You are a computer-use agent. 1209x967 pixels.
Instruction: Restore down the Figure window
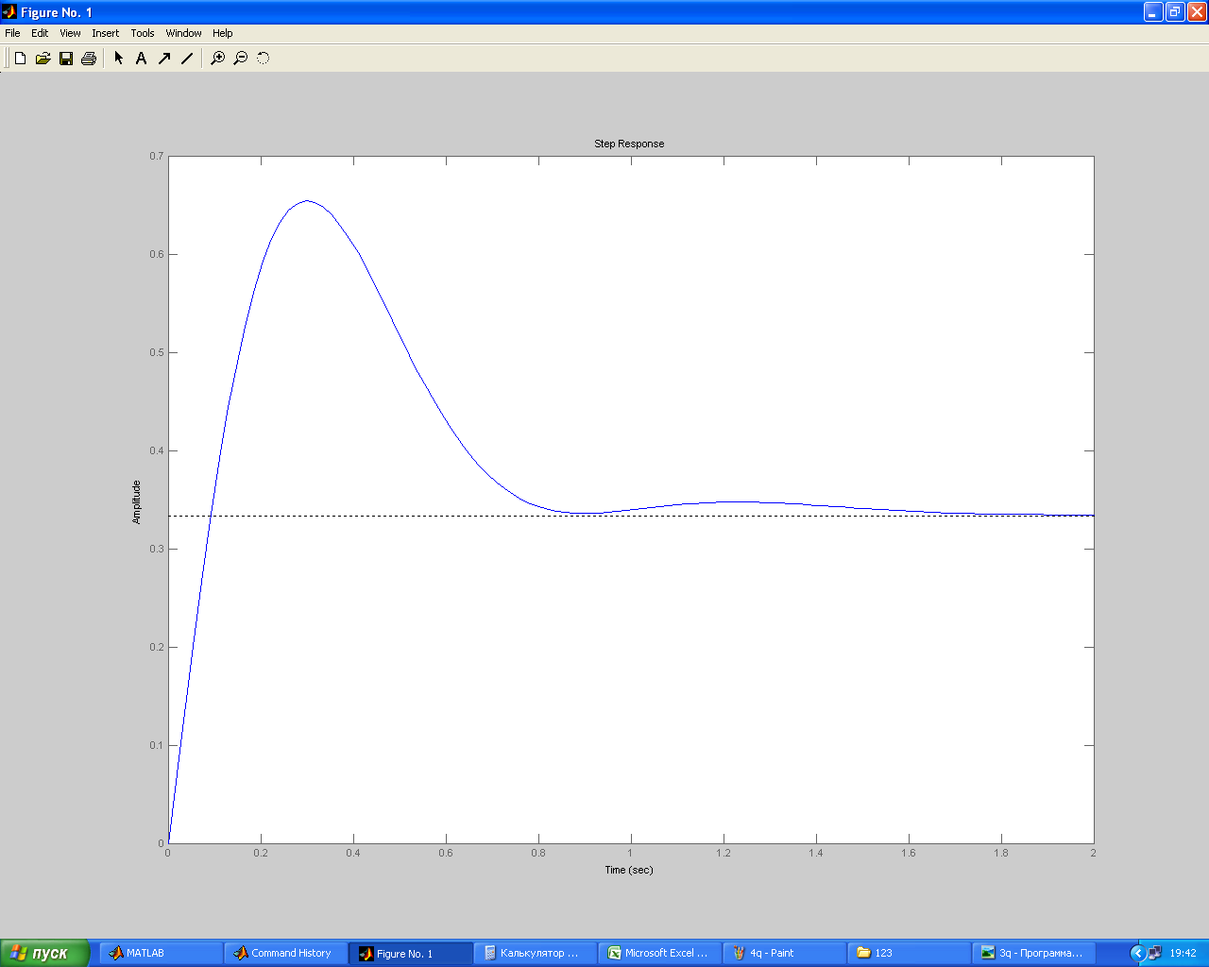pyautogui.click(x=1175, y=11)
